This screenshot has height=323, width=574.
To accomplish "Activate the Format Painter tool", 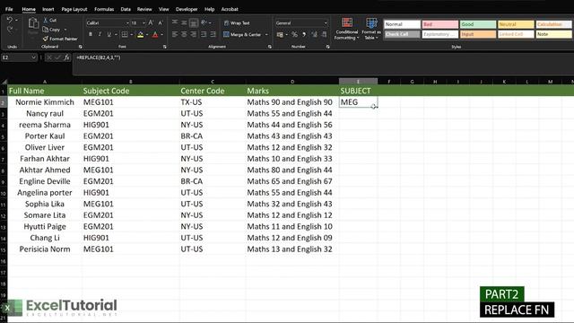I will click(60, 39).
